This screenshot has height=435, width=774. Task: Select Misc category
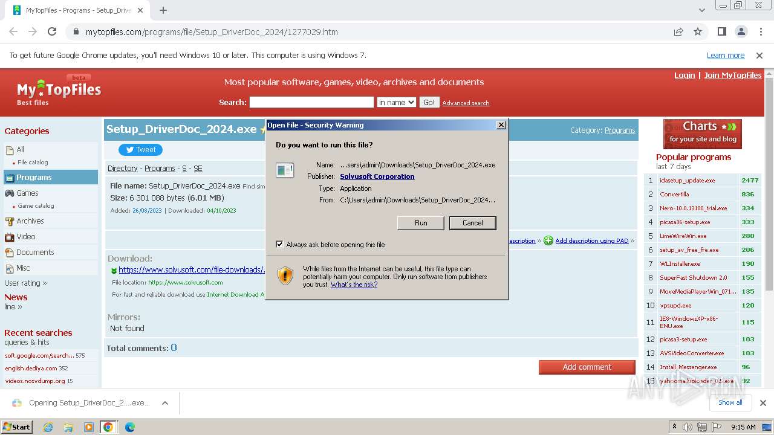click(x=23, y=268)
